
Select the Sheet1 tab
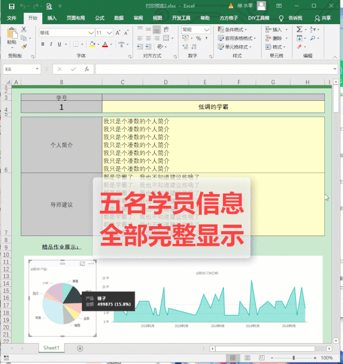point(51,348)
